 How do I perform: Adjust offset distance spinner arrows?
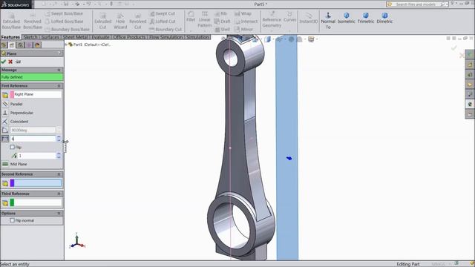coord(59,139)
